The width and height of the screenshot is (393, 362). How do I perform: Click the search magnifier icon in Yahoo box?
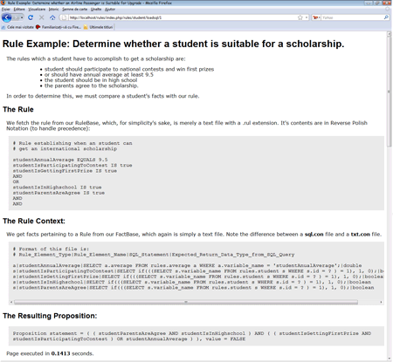pos(386,17)
